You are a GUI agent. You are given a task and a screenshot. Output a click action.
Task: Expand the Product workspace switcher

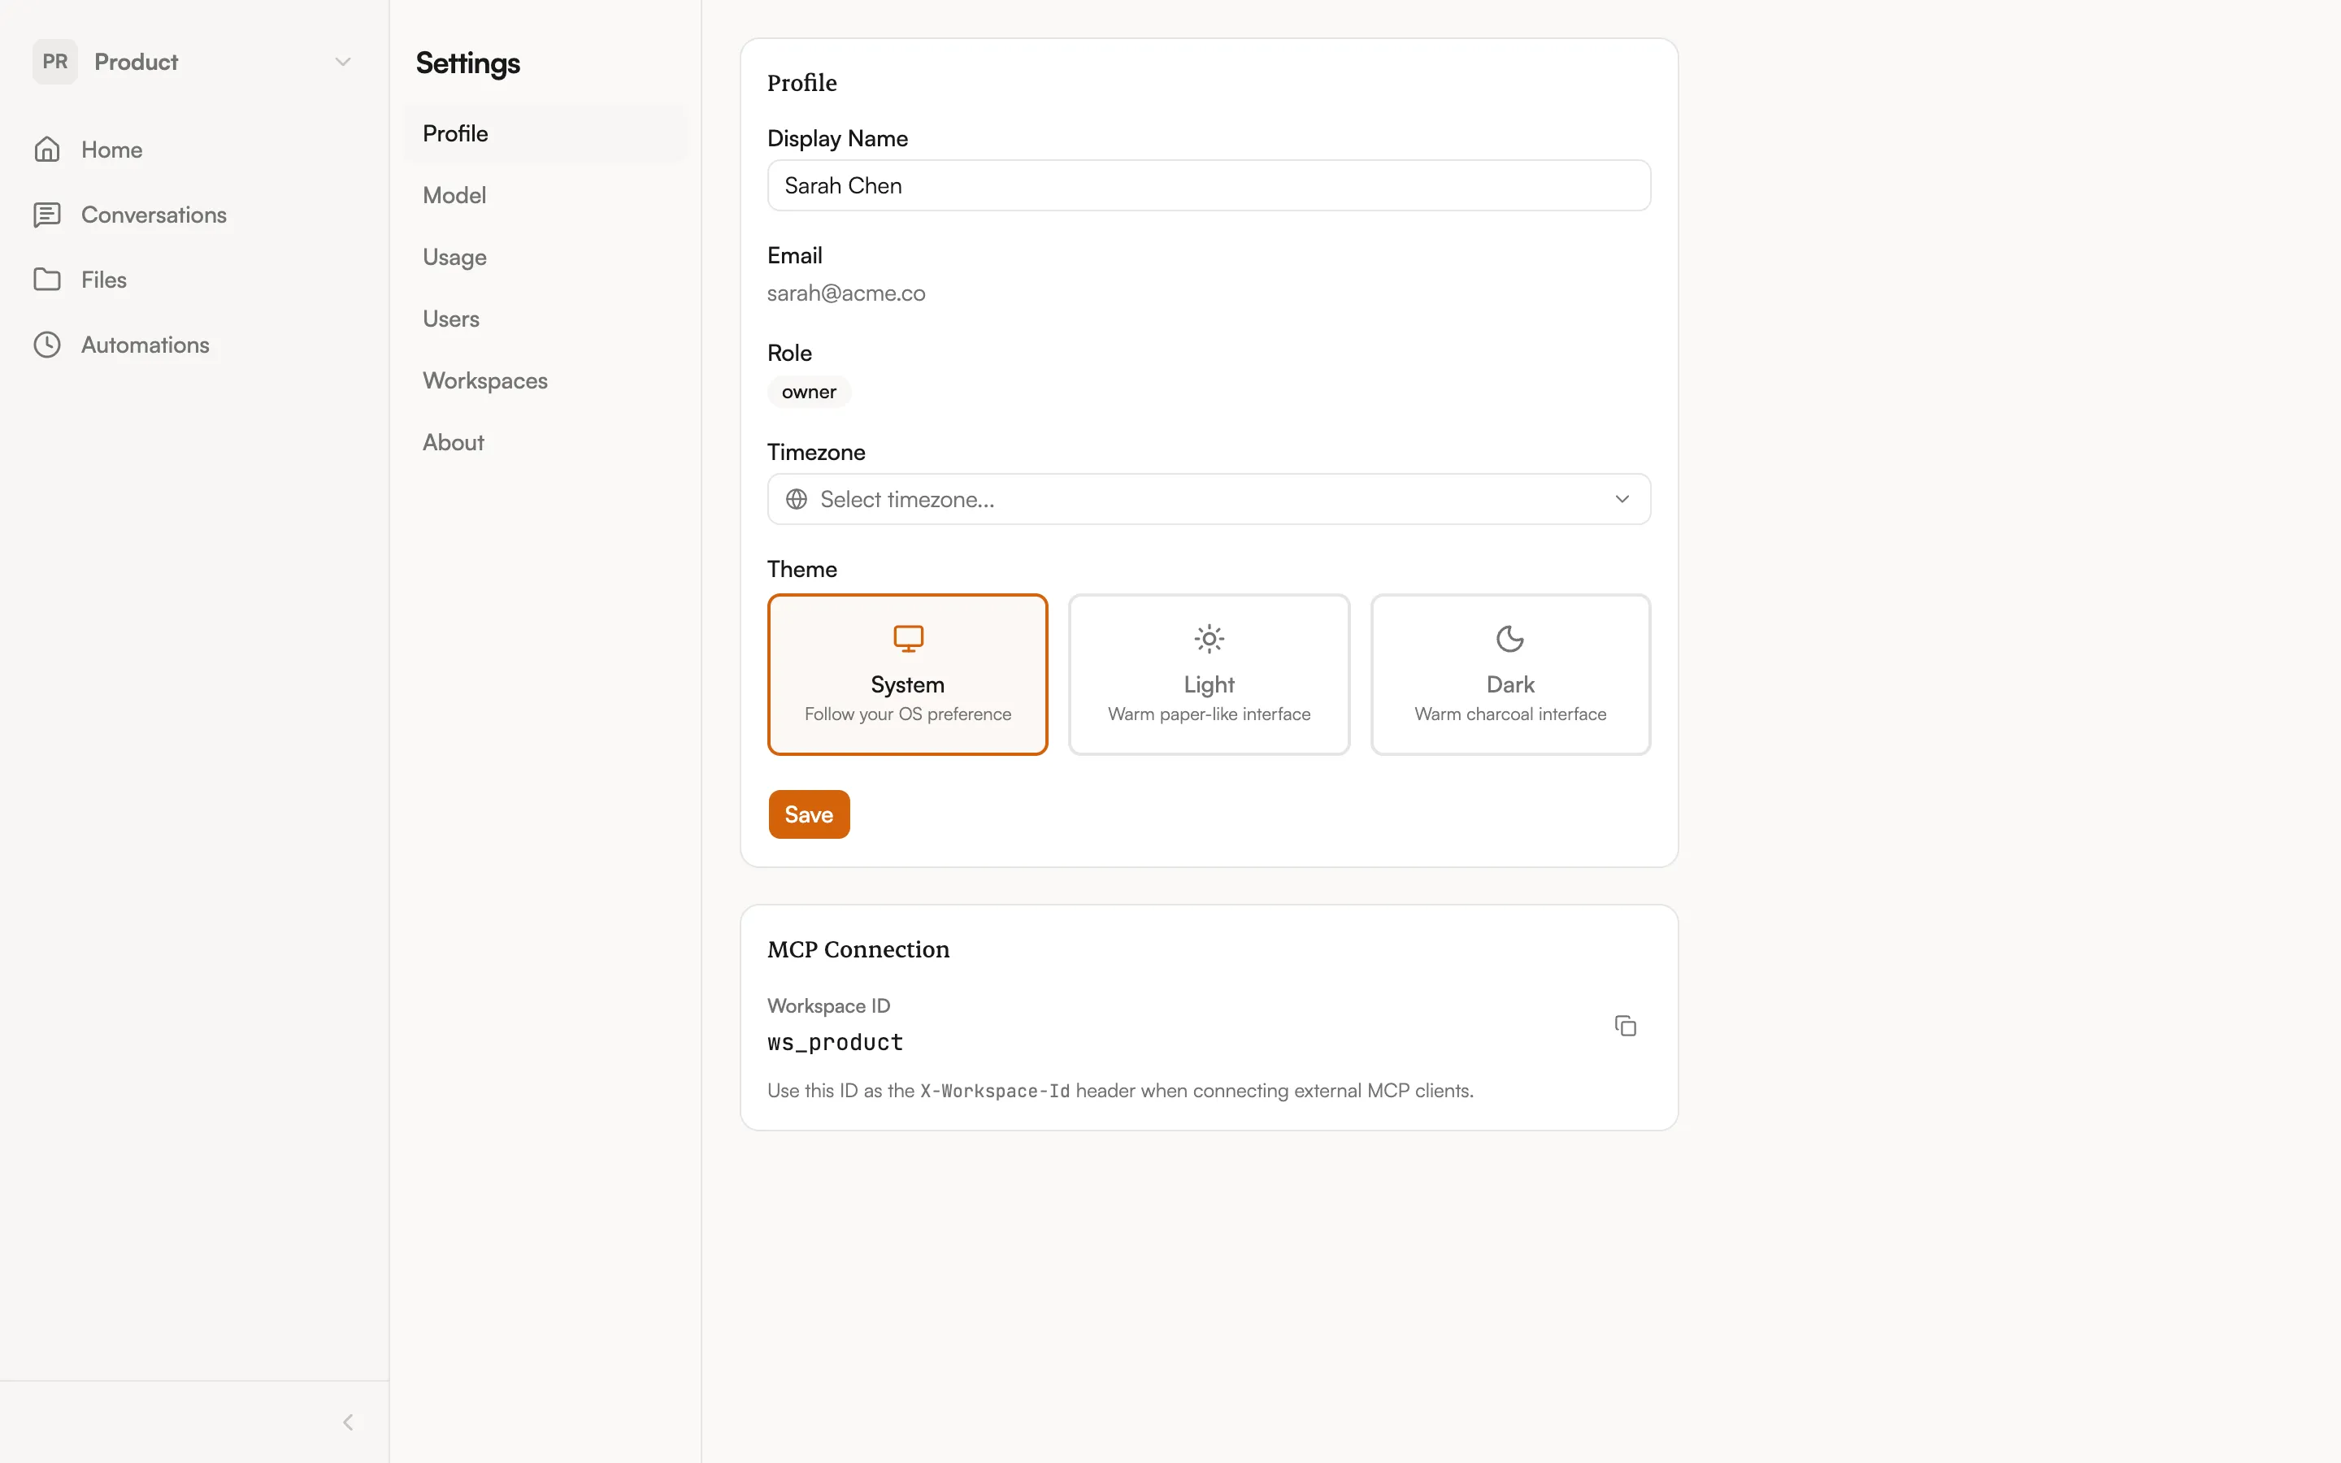(342, 61)
